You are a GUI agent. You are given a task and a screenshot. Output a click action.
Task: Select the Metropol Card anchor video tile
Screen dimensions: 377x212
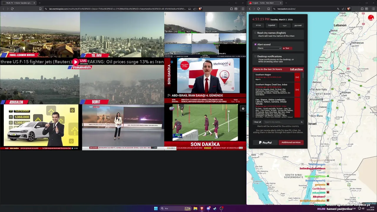[x=205, y=81]
